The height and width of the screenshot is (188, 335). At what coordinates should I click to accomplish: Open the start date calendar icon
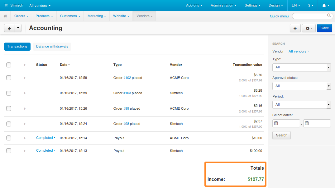pyautogui.click(x=276, y=123)
